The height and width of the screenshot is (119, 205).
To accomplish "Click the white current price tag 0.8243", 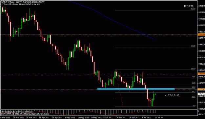I will 201,94.
